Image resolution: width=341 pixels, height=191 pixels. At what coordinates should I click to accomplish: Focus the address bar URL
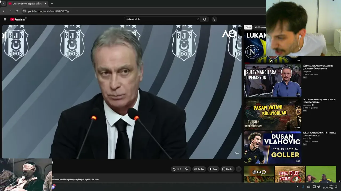(48, 11)
